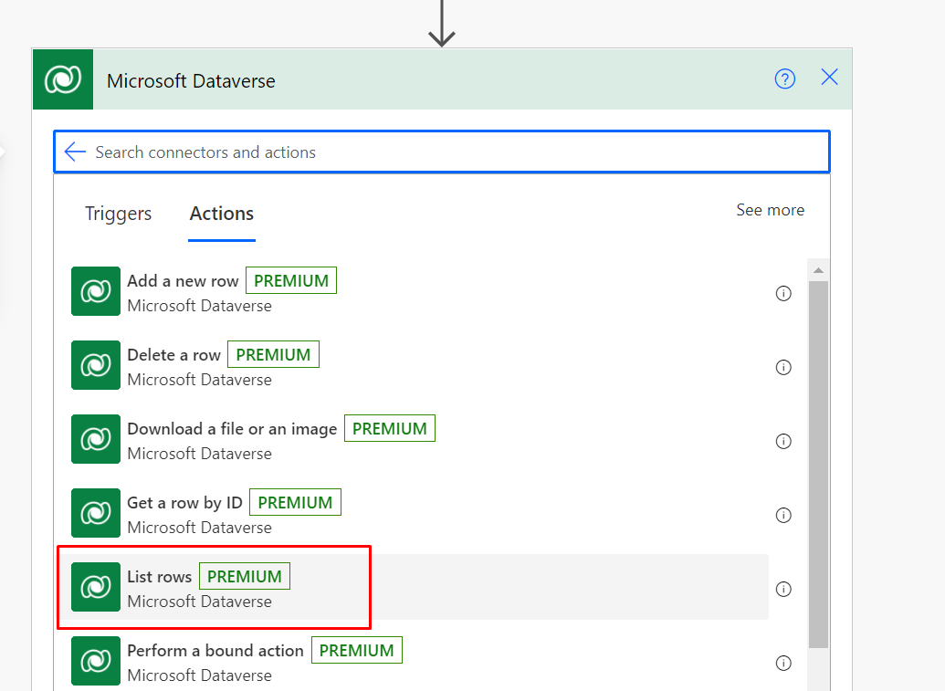945x691 pixels.
Task: Click the Dataverse icon next to Delete a row
Action: [x=95, y=365]
